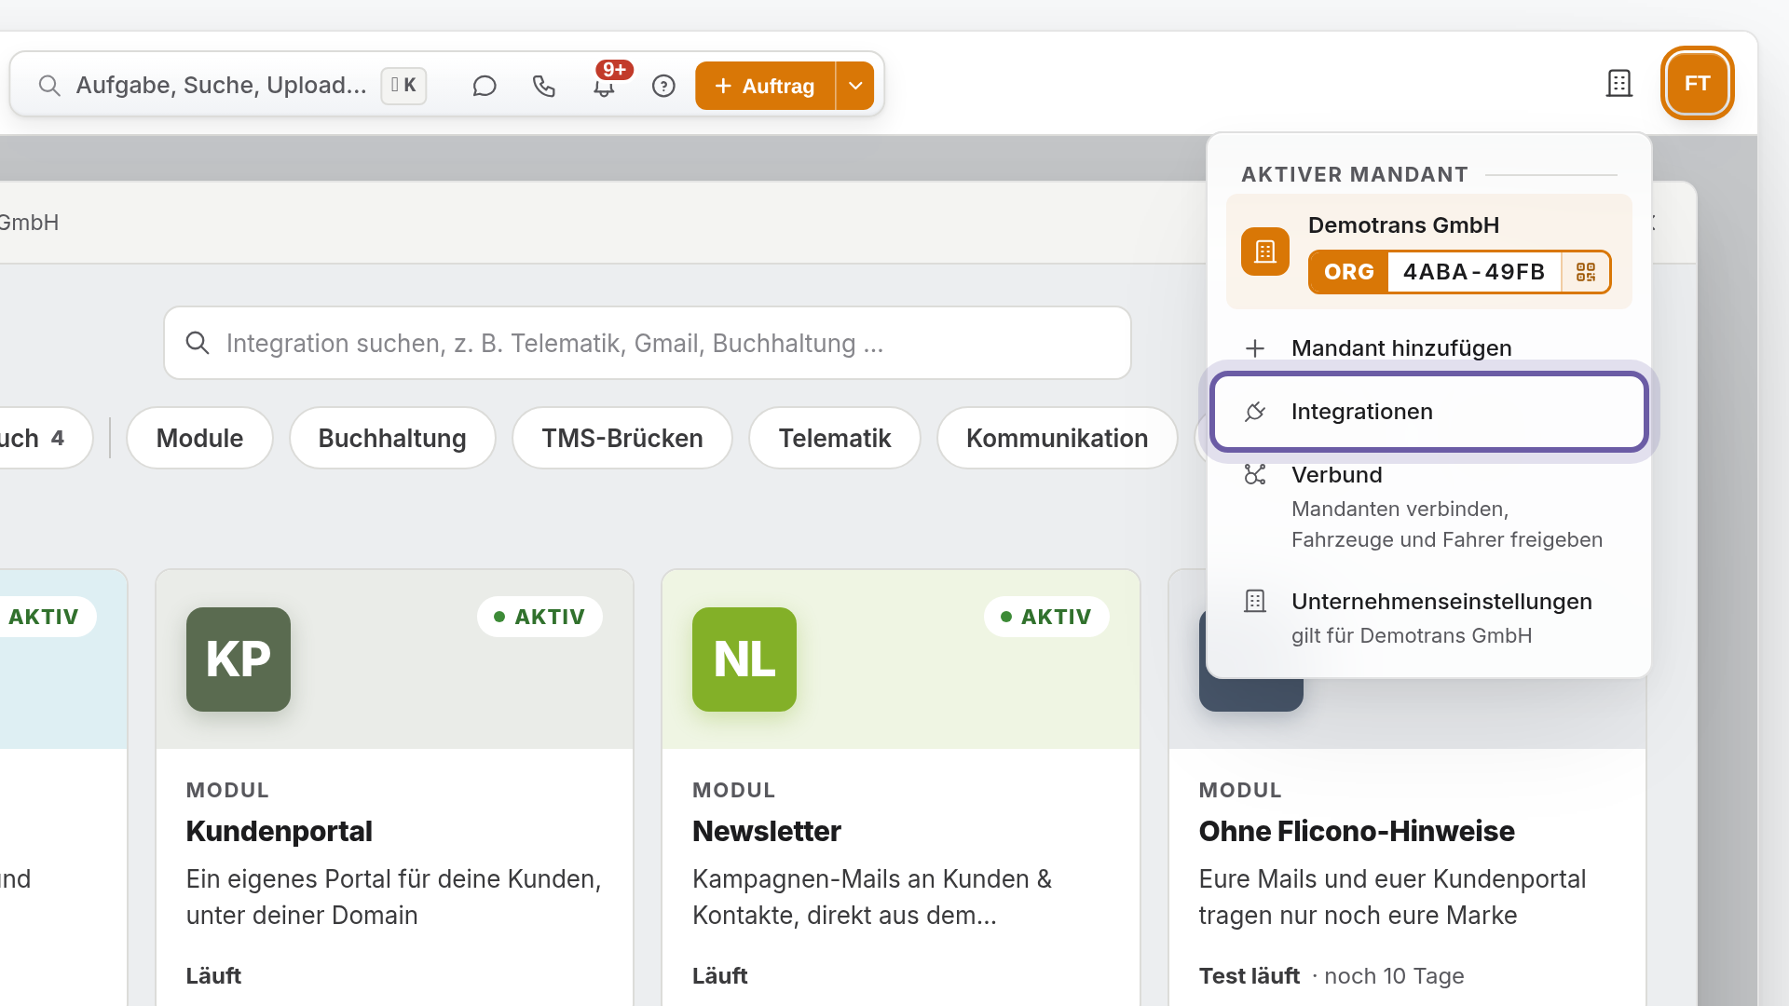
Task: Click AKTIV badge on Newsletter card
Action: (x=1046, y=617)
